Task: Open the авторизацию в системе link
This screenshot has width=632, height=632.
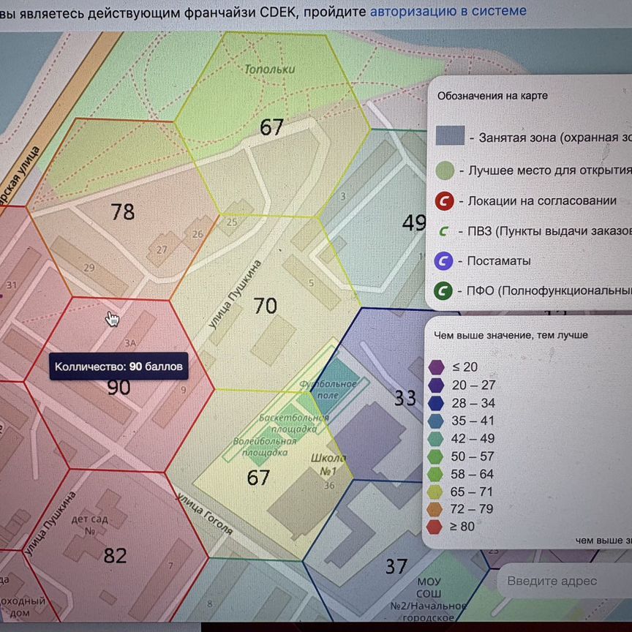Action: pyautogui.click(x=448, y=10)
